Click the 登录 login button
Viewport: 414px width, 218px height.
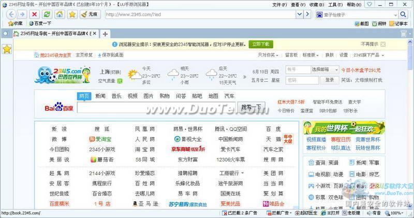tap(330, 80)
